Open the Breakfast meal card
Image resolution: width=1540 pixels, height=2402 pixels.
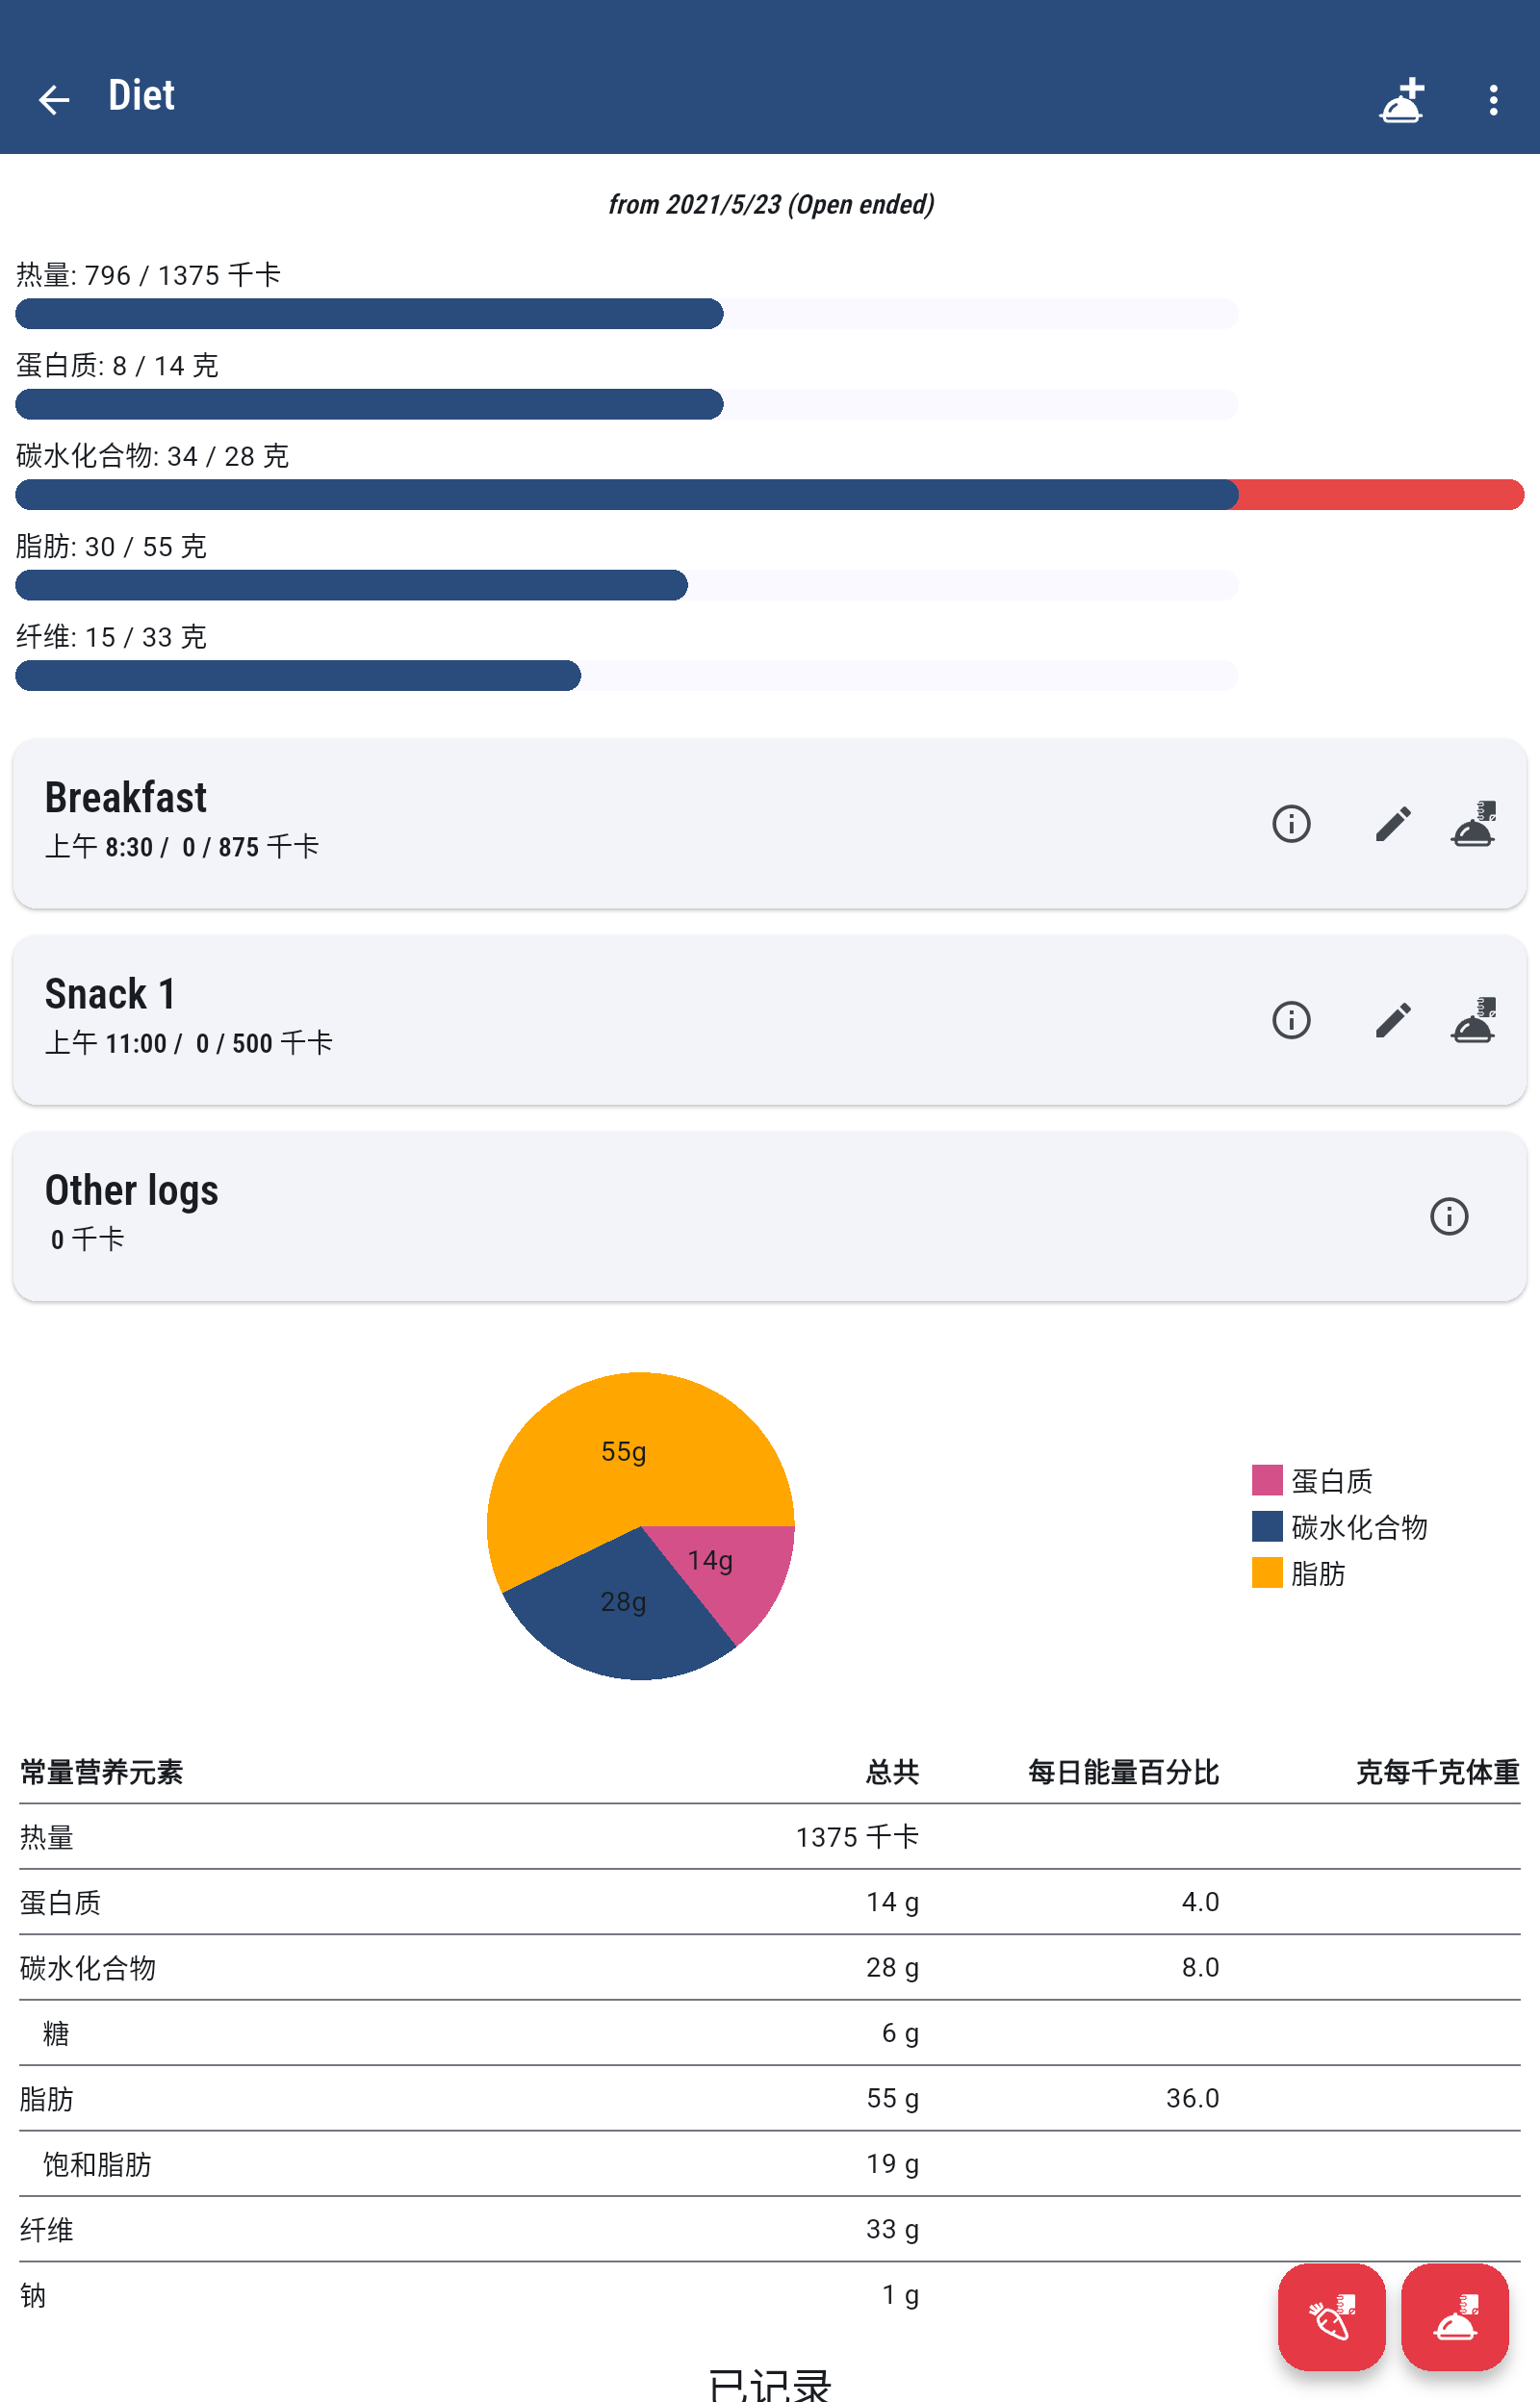(600, 823)
